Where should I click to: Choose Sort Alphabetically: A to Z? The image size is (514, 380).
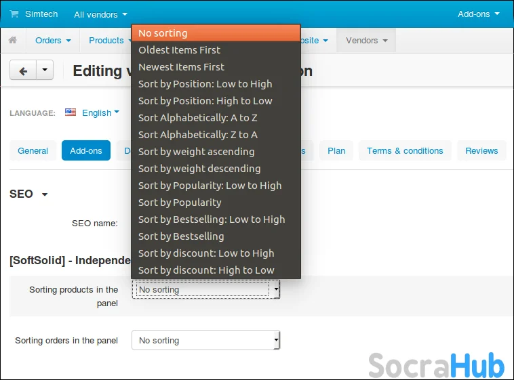point(198,118)
